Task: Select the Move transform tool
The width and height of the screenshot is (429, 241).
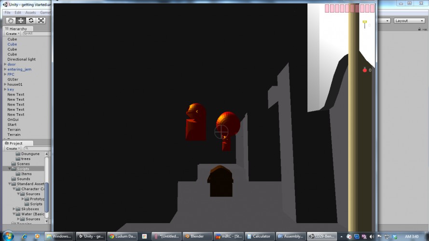Action: coord(21,21)
